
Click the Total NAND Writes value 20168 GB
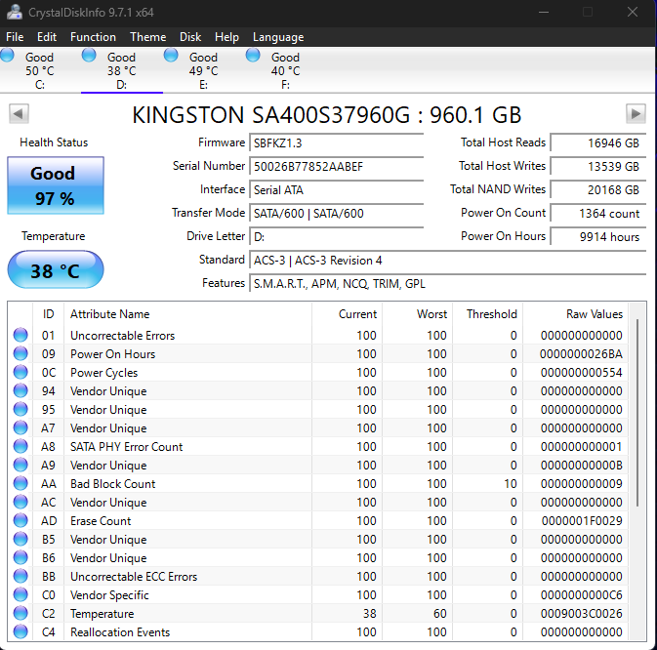click(x=597, y=189)
